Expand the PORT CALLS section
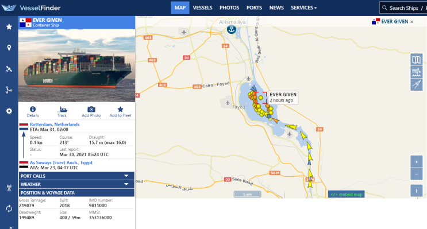This screenshot has width=427, height=229. [x=76, y=176]
